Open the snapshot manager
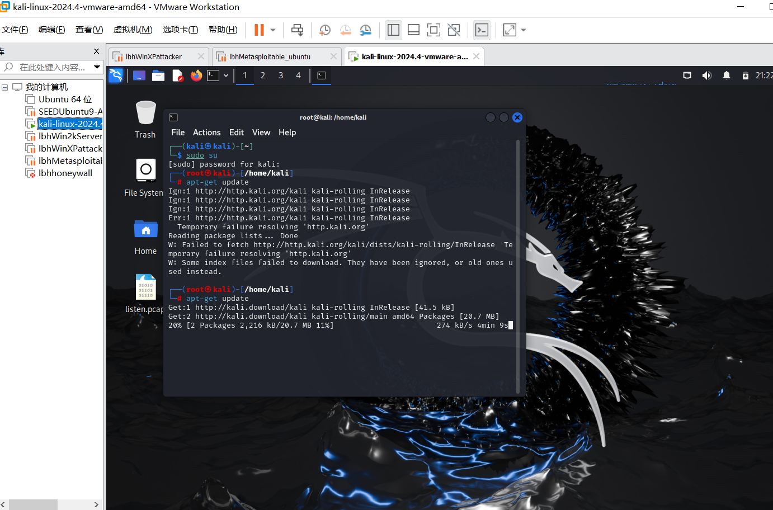Image resolution: width=773 pixels, height=510 pixels. [x=366, y=30]
